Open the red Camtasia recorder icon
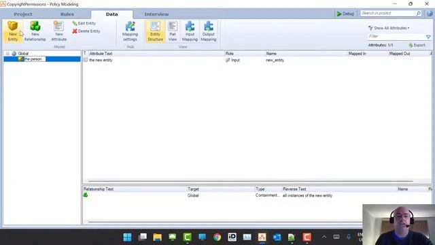This screenshot has width=435, height=245. coord(307,238)
